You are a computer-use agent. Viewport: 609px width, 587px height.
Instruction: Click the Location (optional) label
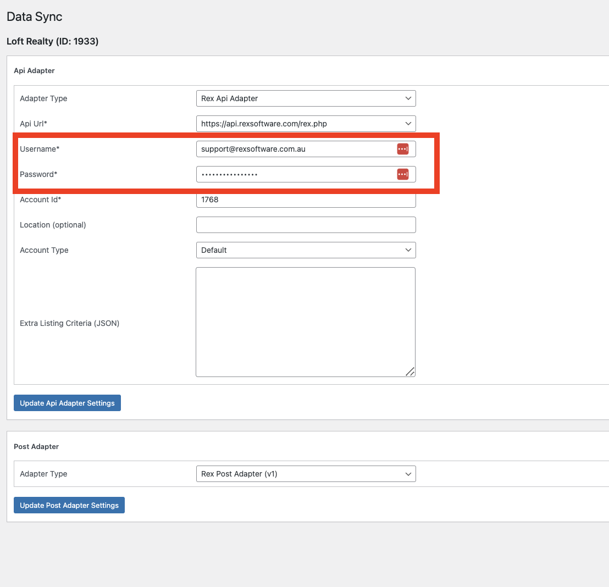53,225
